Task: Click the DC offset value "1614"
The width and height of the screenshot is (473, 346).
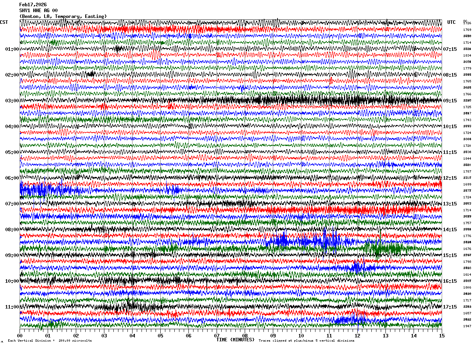Action: (467, 275)
